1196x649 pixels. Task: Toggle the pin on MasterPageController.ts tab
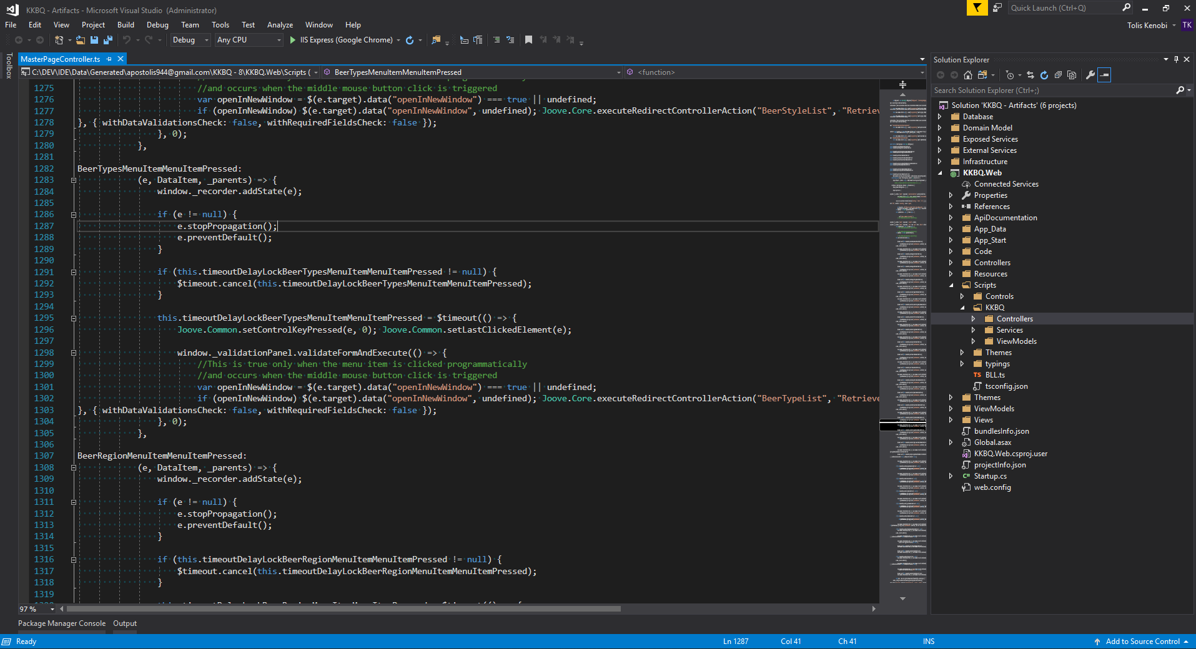(x=109, y=59)
